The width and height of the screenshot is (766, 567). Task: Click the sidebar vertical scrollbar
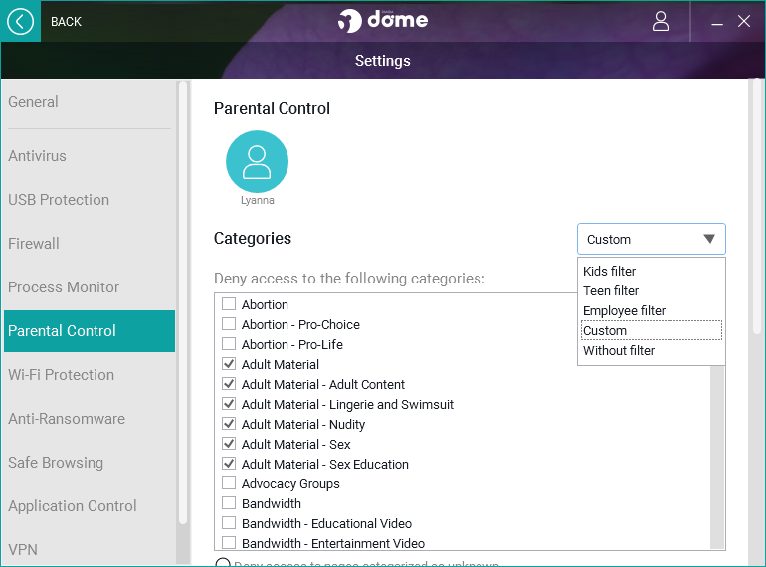(x=182, y=298)
